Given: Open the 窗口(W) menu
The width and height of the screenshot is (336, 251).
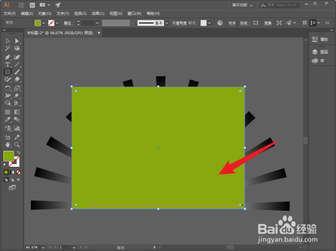Looking at the screenshot, I should click(134, 13).
